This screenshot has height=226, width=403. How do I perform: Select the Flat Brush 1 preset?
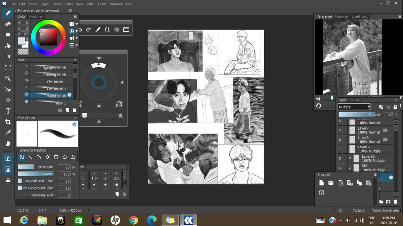click(51, 82)
